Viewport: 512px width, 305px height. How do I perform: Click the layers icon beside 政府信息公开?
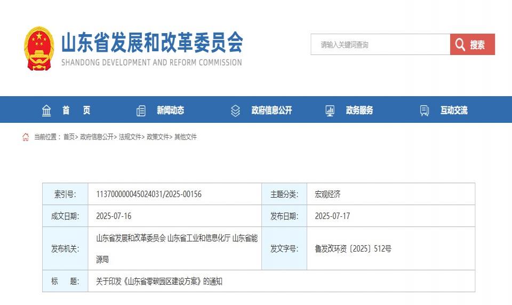coord(235,111)
